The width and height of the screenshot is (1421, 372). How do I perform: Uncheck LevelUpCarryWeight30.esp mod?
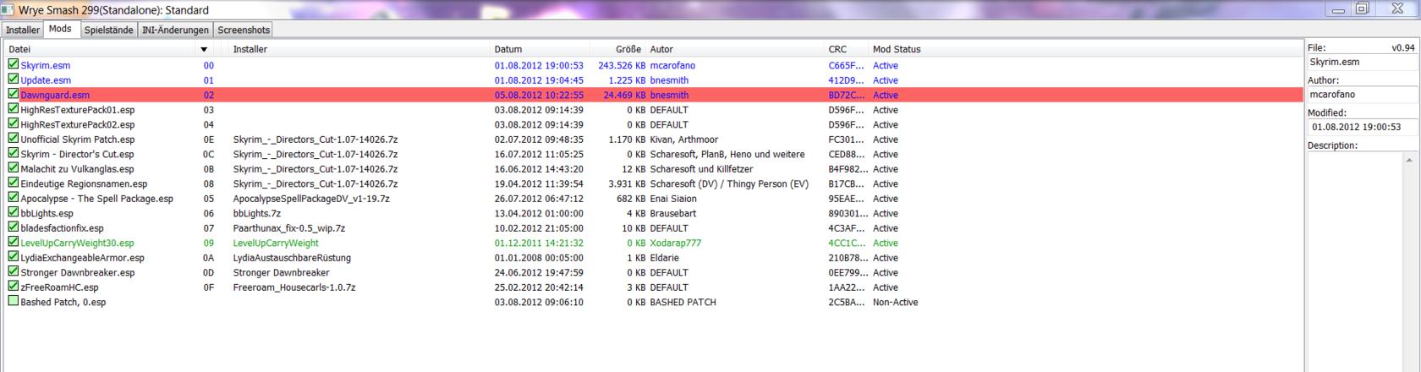coord(14,243)
